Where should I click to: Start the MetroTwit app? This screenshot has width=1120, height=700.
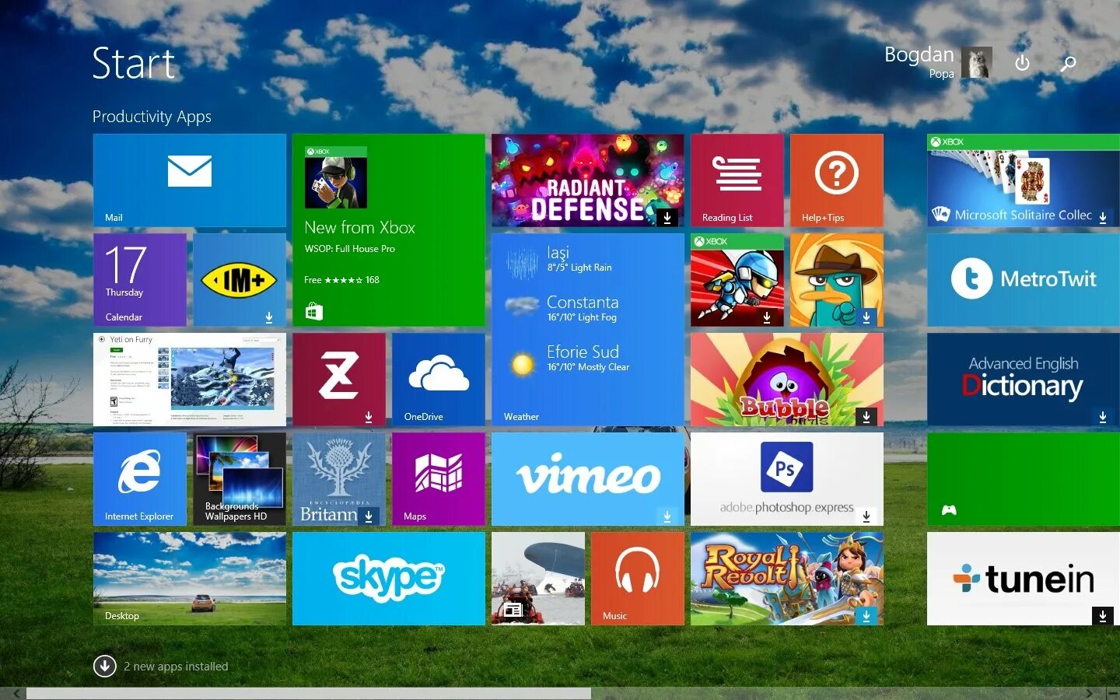(x=1022, y=279)
